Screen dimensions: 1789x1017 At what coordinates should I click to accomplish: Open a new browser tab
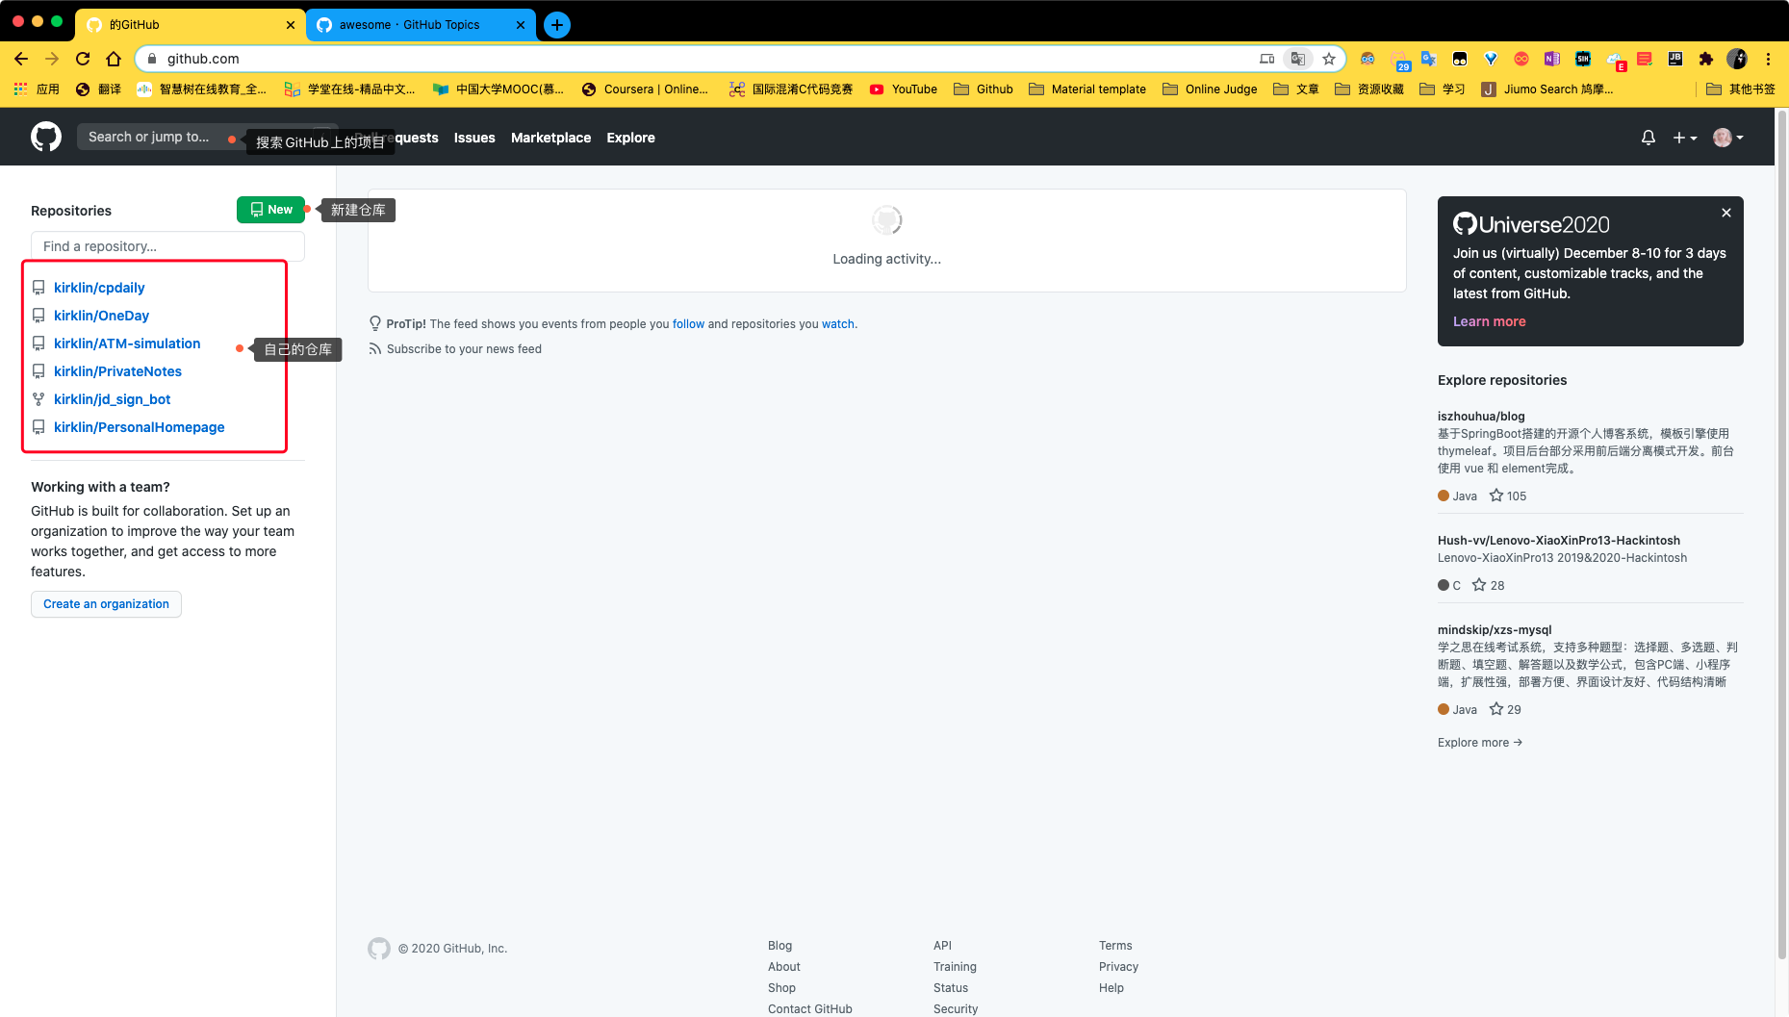pos(557,25)
